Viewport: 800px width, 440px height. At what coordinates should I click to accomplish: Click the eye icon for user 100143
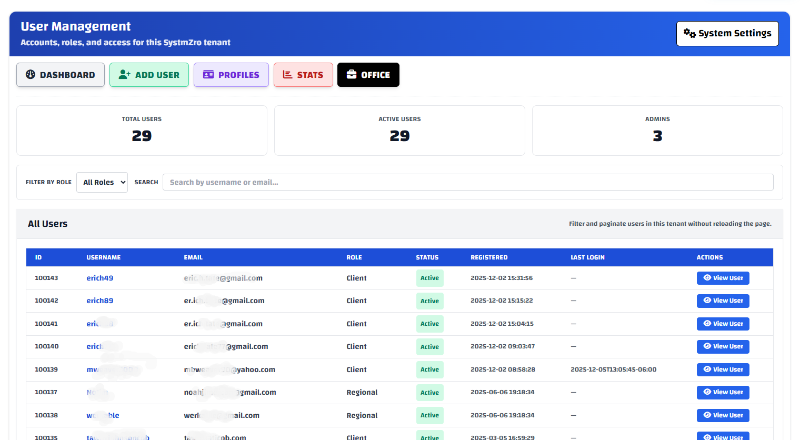[x=707, y=278]
